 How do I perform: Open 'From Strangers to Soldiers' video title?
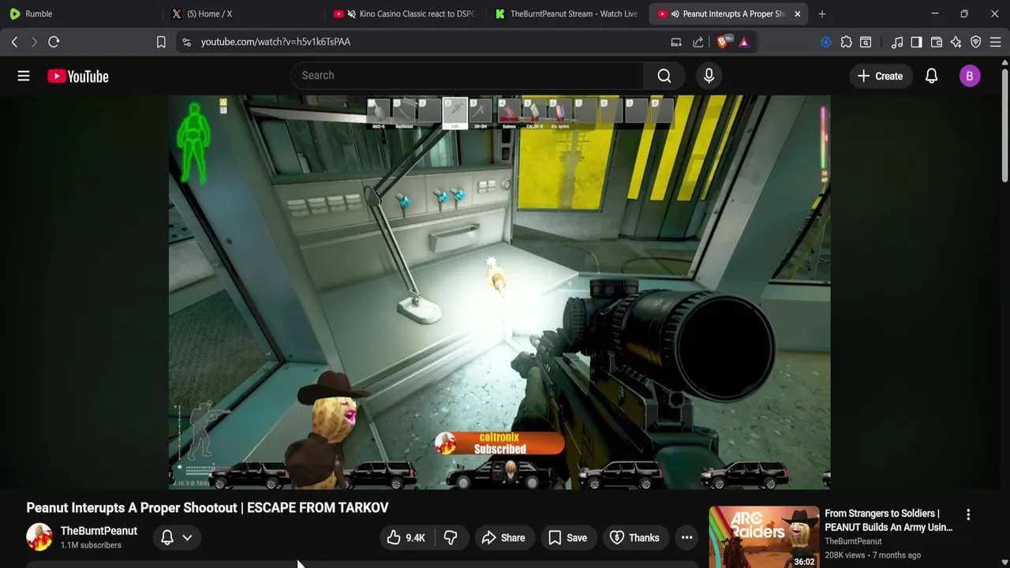pos(888,521)
